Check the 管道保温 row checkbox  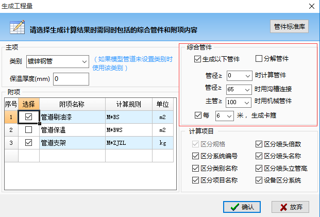click(28, 129)
